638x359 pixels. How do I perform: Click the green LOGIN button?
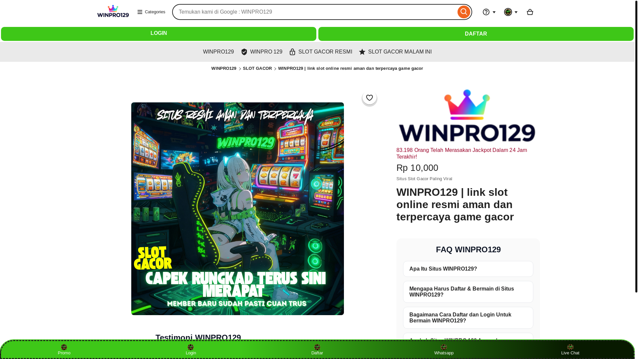click(x=159, y=34)
